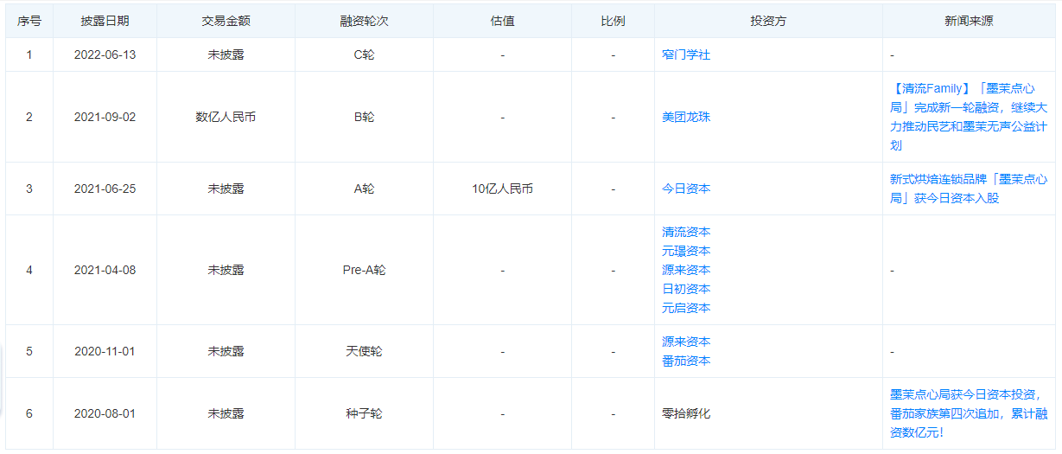Click the 新闻来源 column header
Image resolution: width=1062 pixels, height=454 pixels.
[x=969, y=21]
